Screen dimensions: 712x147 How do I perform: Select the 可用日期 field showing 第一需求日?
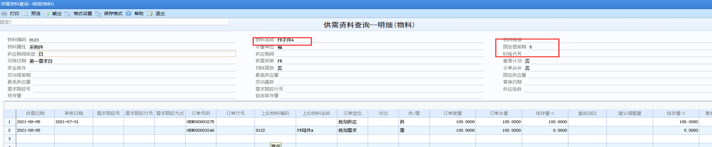(132, 61)
